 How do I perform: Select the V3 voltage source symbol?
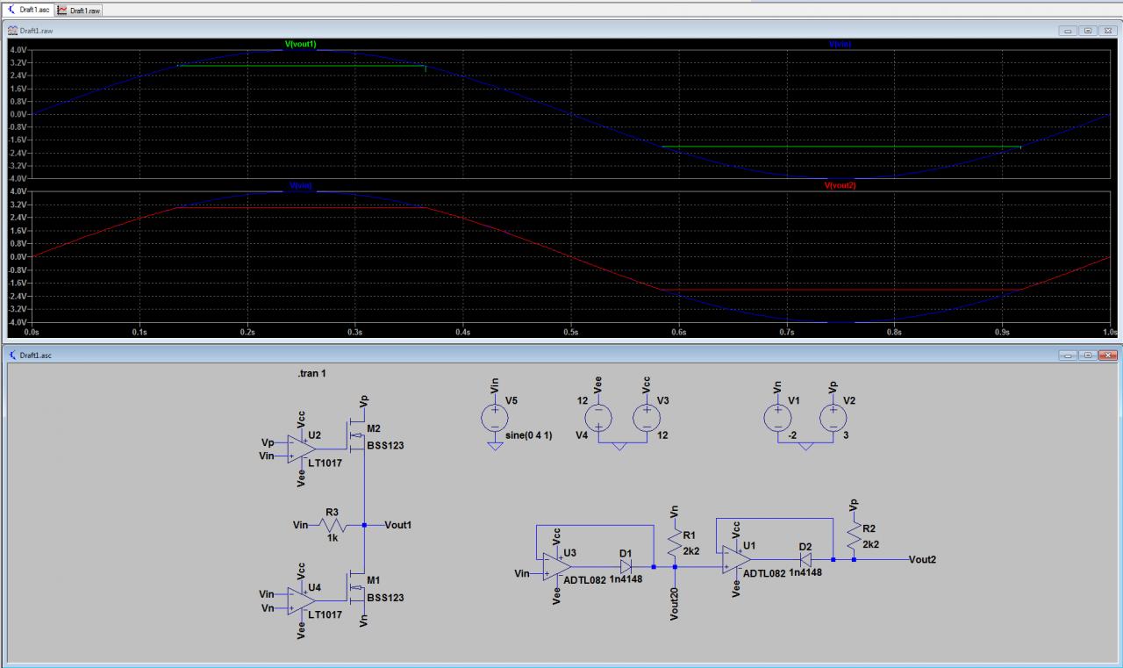pos(647,418)
